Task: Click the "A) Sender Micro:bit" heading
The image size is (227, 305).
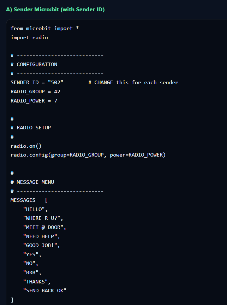Action: click(x=55, y=10)
